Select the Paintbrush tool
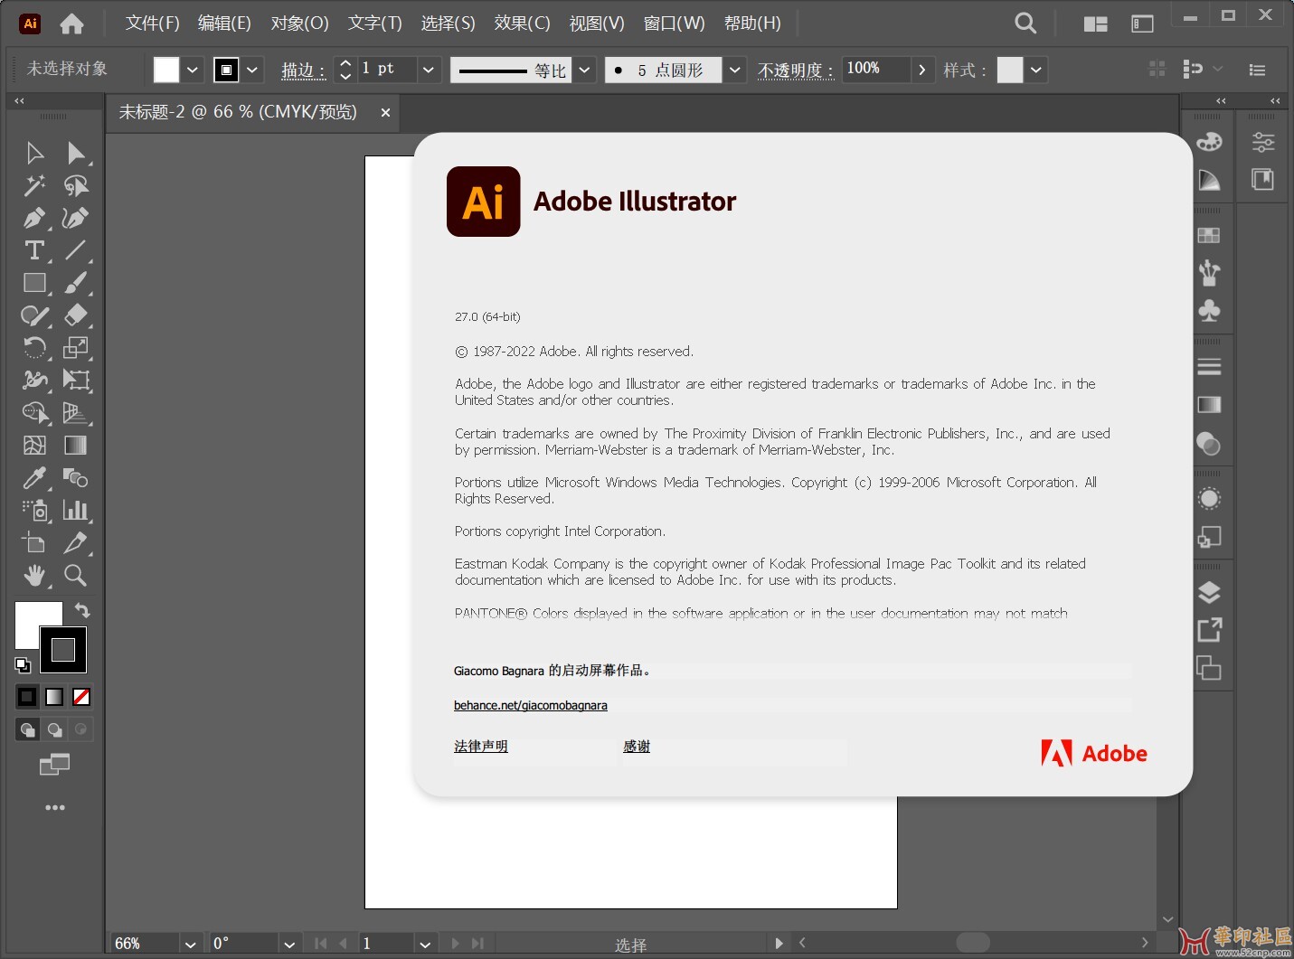 point(76,283)
